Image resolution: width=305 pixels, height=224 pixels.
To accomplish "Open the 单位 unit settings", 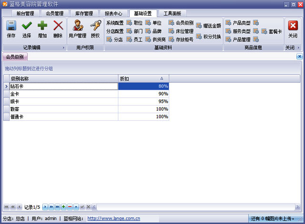I will click(x=153, y=23).
